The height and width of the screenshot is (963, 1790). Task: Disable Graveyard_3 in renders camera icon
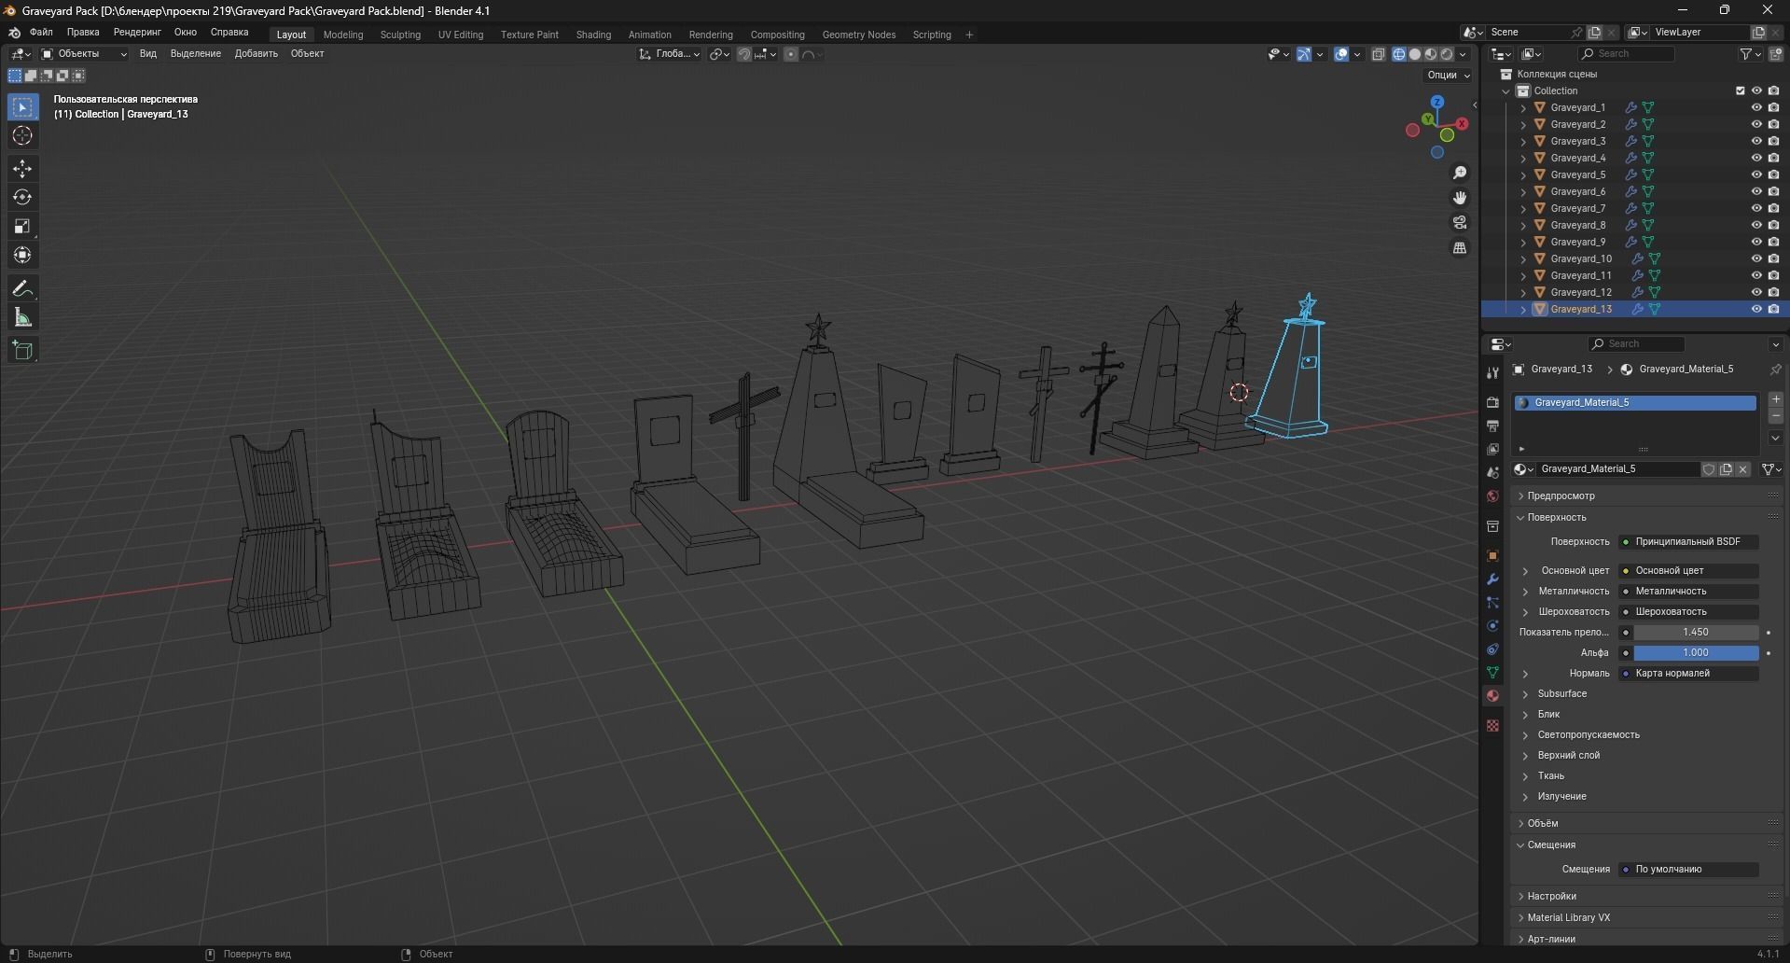point(1773,142)
